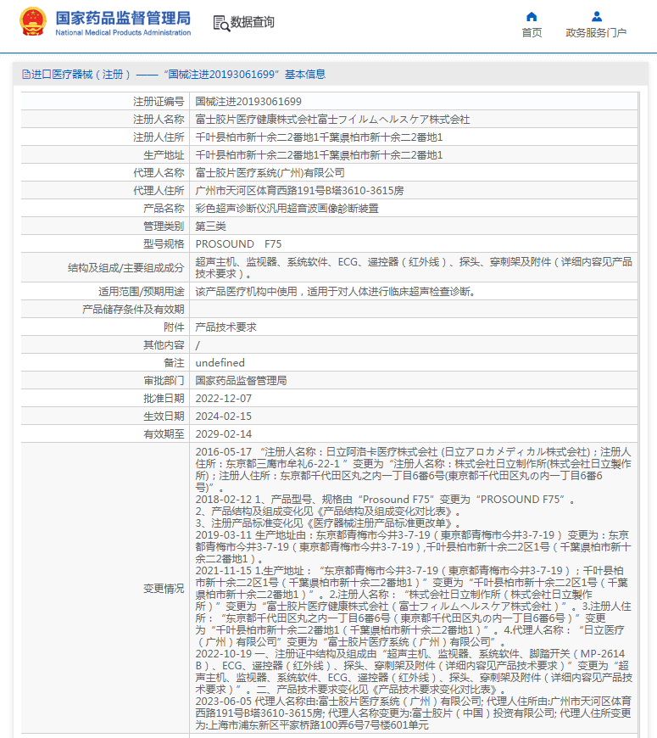The height and width of the screenshot is (738, 657).
Task: Click the 批准日期 label
Action: (x=164, y=399)
